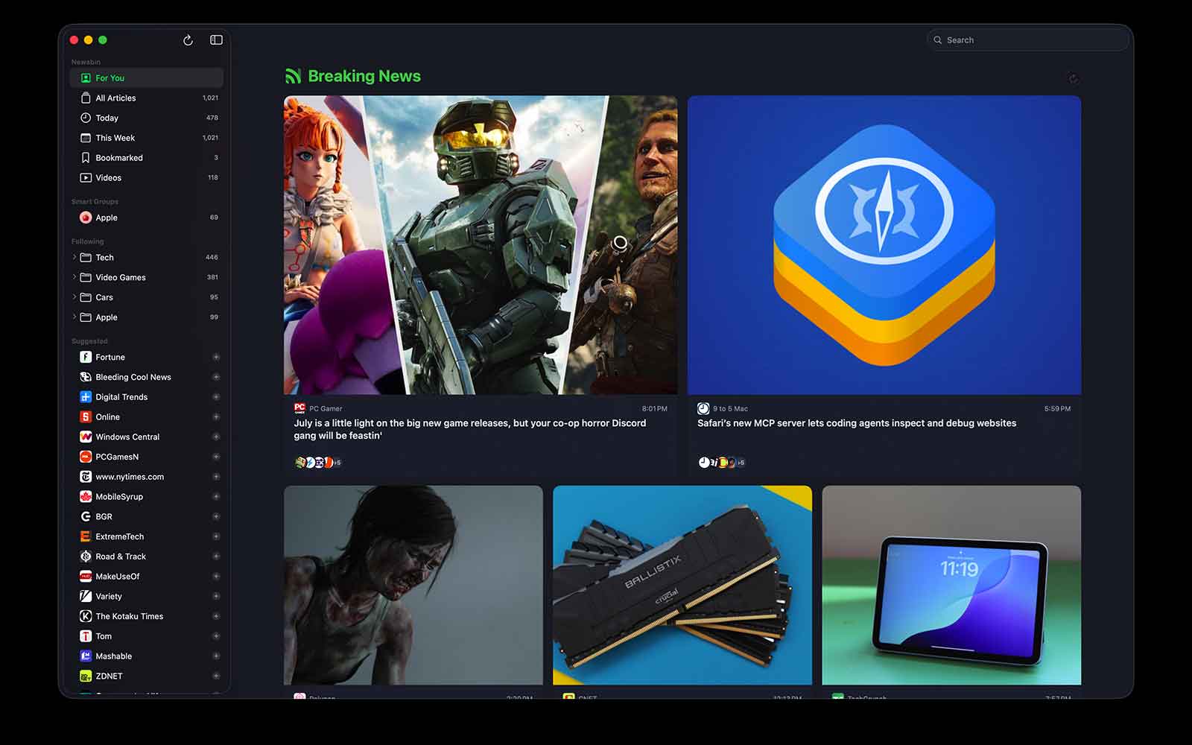Add Bleeding Cool News via plus button
1192x745 pixels.
(216, 377)
